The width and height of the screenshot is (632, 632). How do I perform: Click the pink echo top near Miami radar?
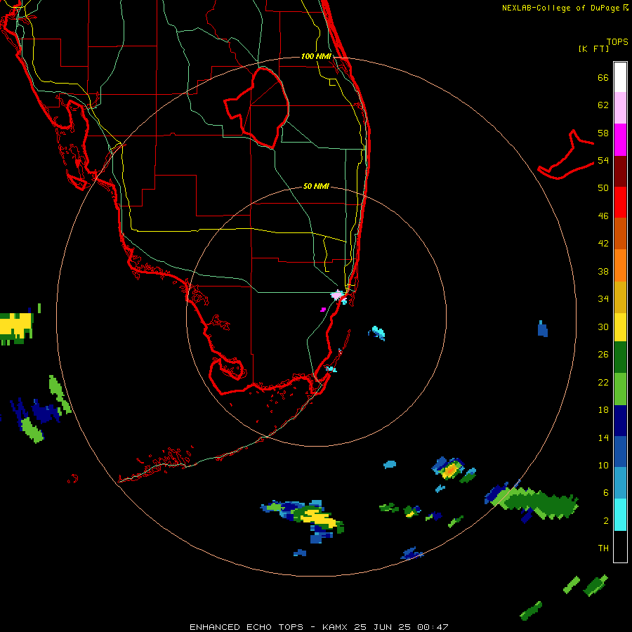tap(337, 295)
